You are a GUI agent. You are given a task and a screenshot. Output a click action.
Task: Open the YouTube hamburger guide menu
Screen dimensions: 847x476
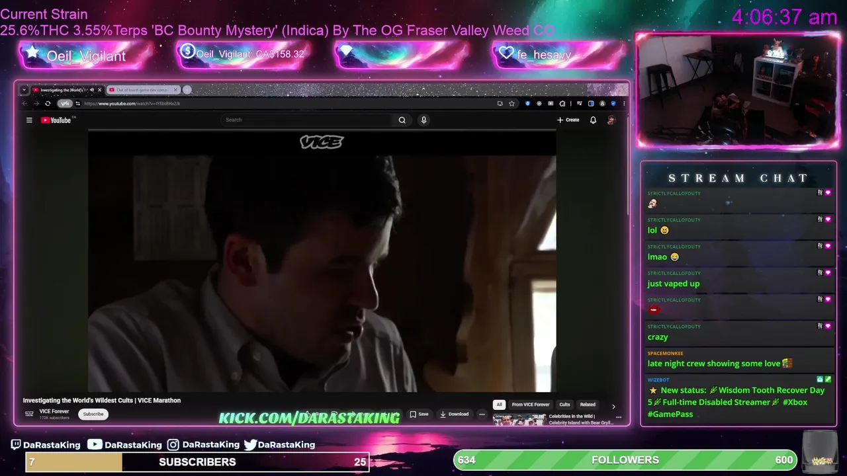29,120
